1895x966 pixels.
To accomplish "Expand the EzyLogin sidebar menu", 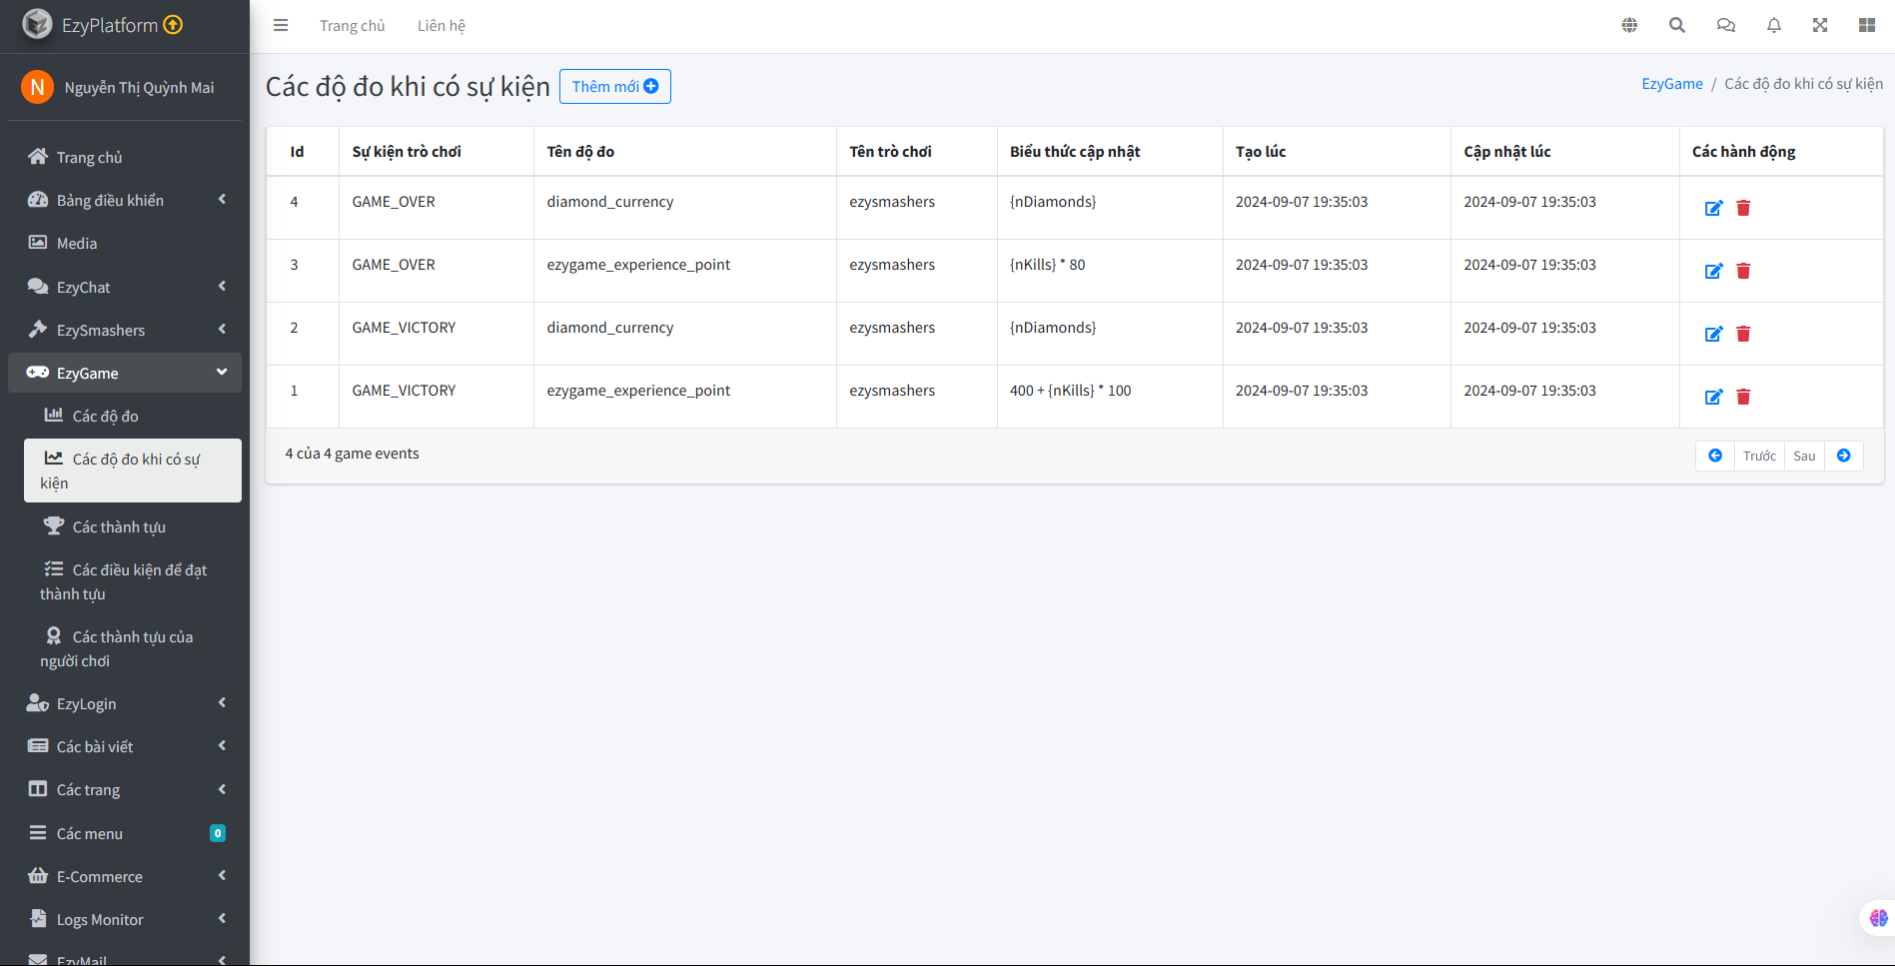I will click(x=125, y=703).
